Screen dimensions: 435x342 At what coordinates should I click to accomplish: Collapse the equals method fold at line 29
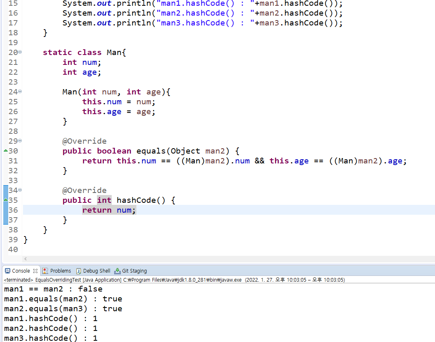pyautogui.click(x=20, y=141)
